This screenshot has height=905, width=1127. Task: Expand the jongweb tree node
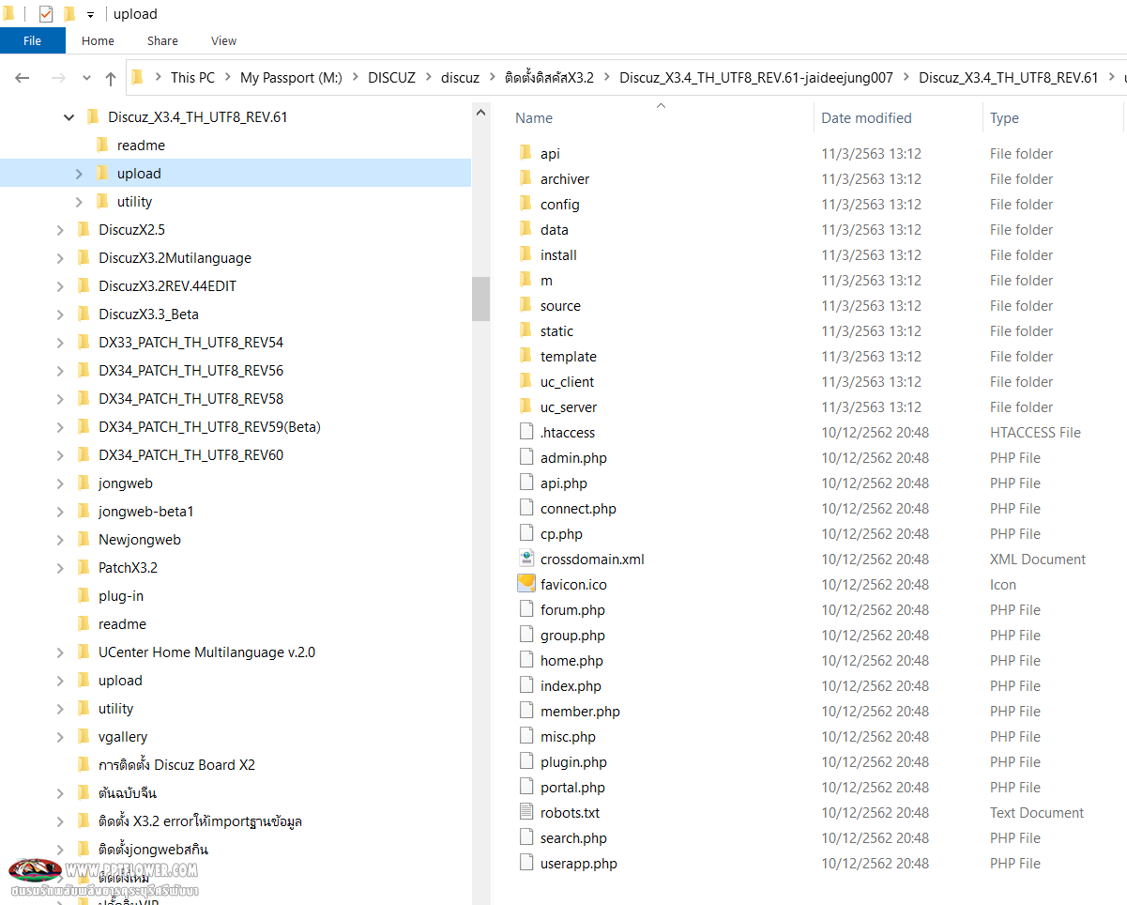(60, 483)
